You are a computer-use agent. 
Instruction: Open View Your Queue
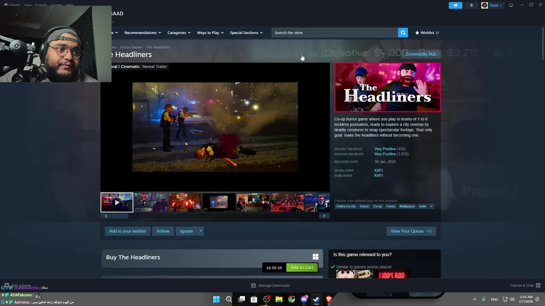coord(411,231)
